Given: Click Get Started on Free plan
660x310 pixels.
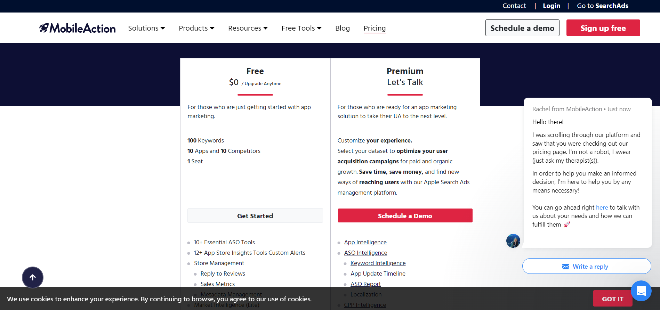Looking at the screenshot, I should pyautogui.click(x=255, y=216).
